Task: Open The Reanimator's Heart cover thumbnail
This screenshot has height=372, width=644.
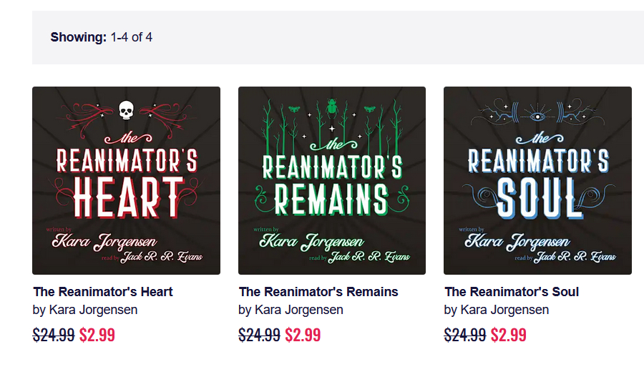Action: 126,181
